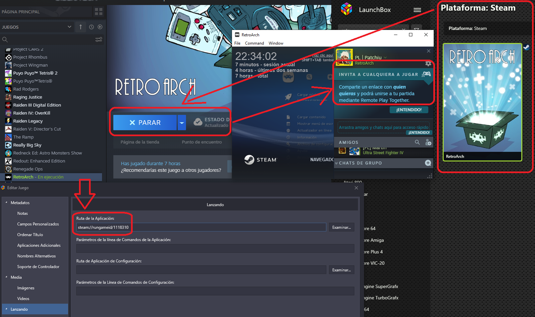Close the Steam overlay friends panel
This screenshot has height=317, width=535.
point(429,51)
